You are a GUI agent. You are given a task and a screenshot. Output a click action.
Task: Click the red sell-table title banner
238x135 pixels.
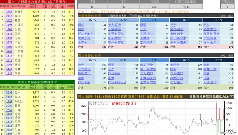pyautogui.click(x=37, y=2)
